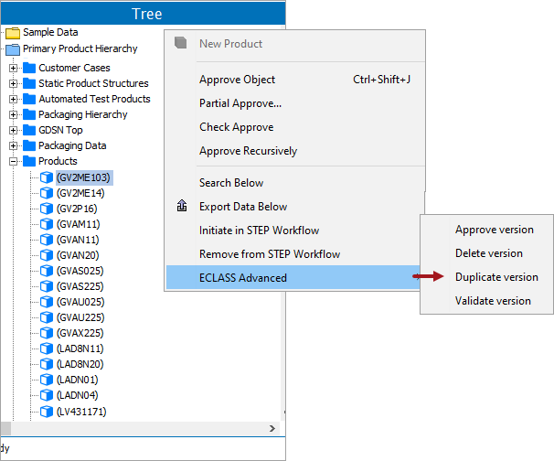Viewport: 554px width, 461px height.
Task: Select Duplicate version in submenu
Action: (487, 277)
